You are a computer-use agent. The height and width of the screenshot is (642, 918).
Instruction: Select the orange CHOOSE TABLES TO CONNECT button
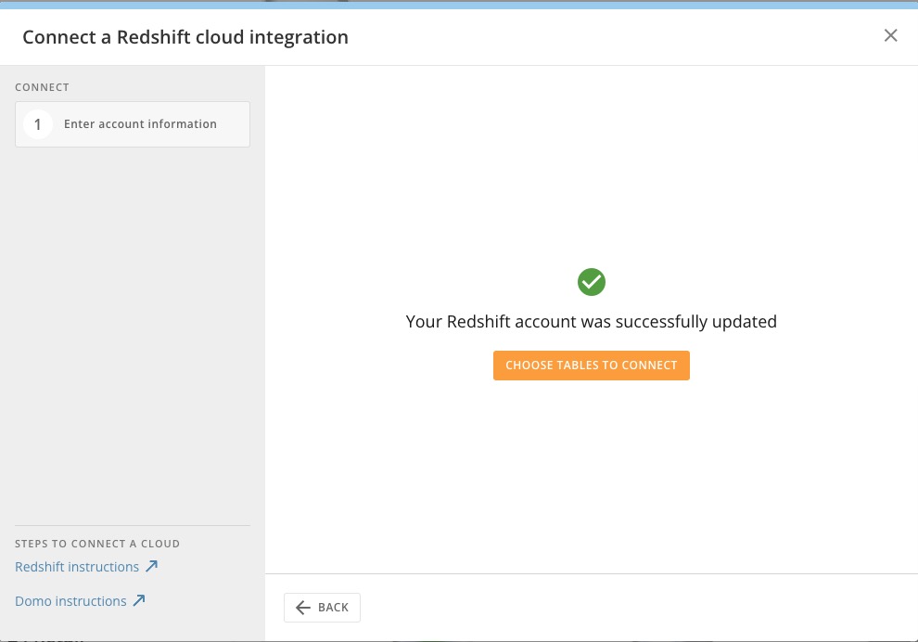click(x=592, y=365)
